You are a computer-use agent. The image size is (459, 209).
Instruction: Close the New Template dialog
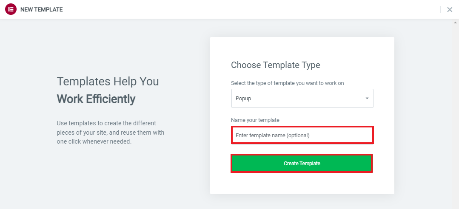pyautogui.click(x=450, y=9)
